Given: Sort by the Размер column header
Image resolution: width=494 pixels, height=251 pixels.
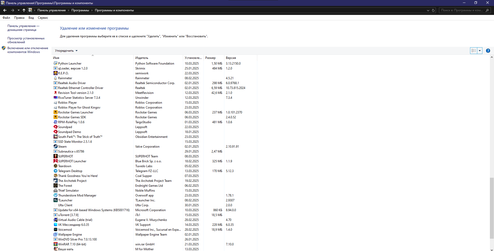Looking at the screenshot, I should point(214,58).
